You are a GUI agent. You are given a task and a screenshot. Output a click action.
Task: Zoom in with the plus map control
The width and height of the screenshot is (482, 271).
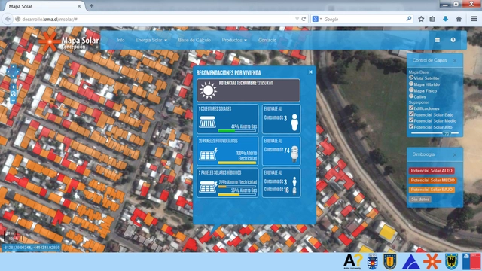point(13,87)
